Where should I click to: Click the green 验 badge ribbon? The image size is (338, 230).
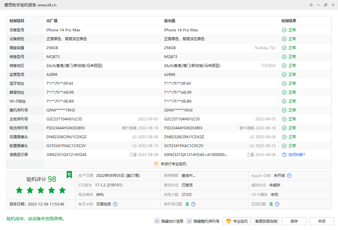pyautogui.click(x=69, y=174)
